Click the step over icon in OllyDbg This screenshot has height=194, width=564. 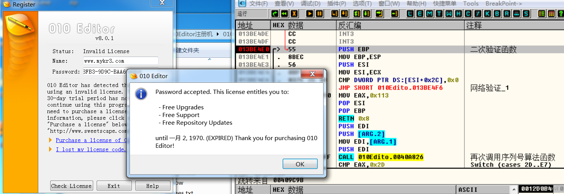[x=344, y=14]
